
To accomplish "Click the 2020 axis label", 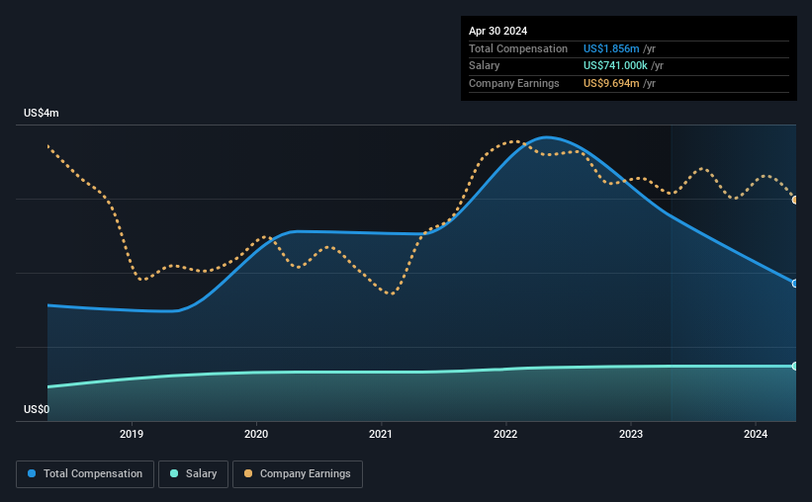I will 256,434.
